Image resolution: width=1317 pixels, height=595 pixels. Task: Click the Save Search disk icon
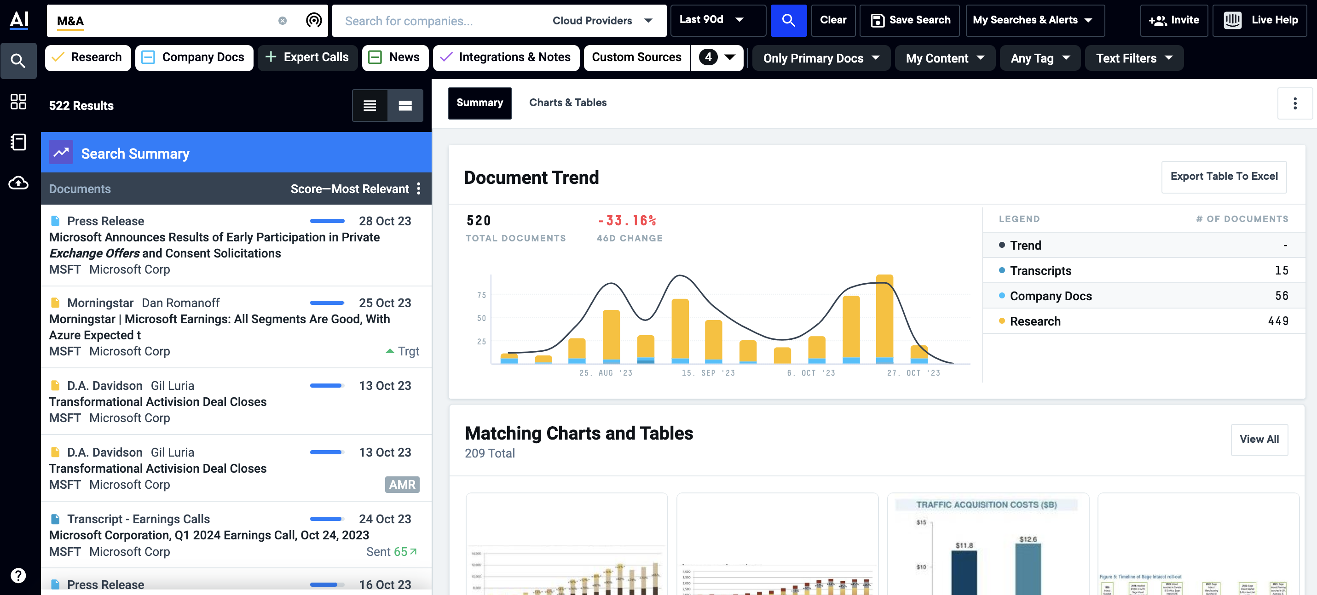pyautogui.click(x=878, y=20)
